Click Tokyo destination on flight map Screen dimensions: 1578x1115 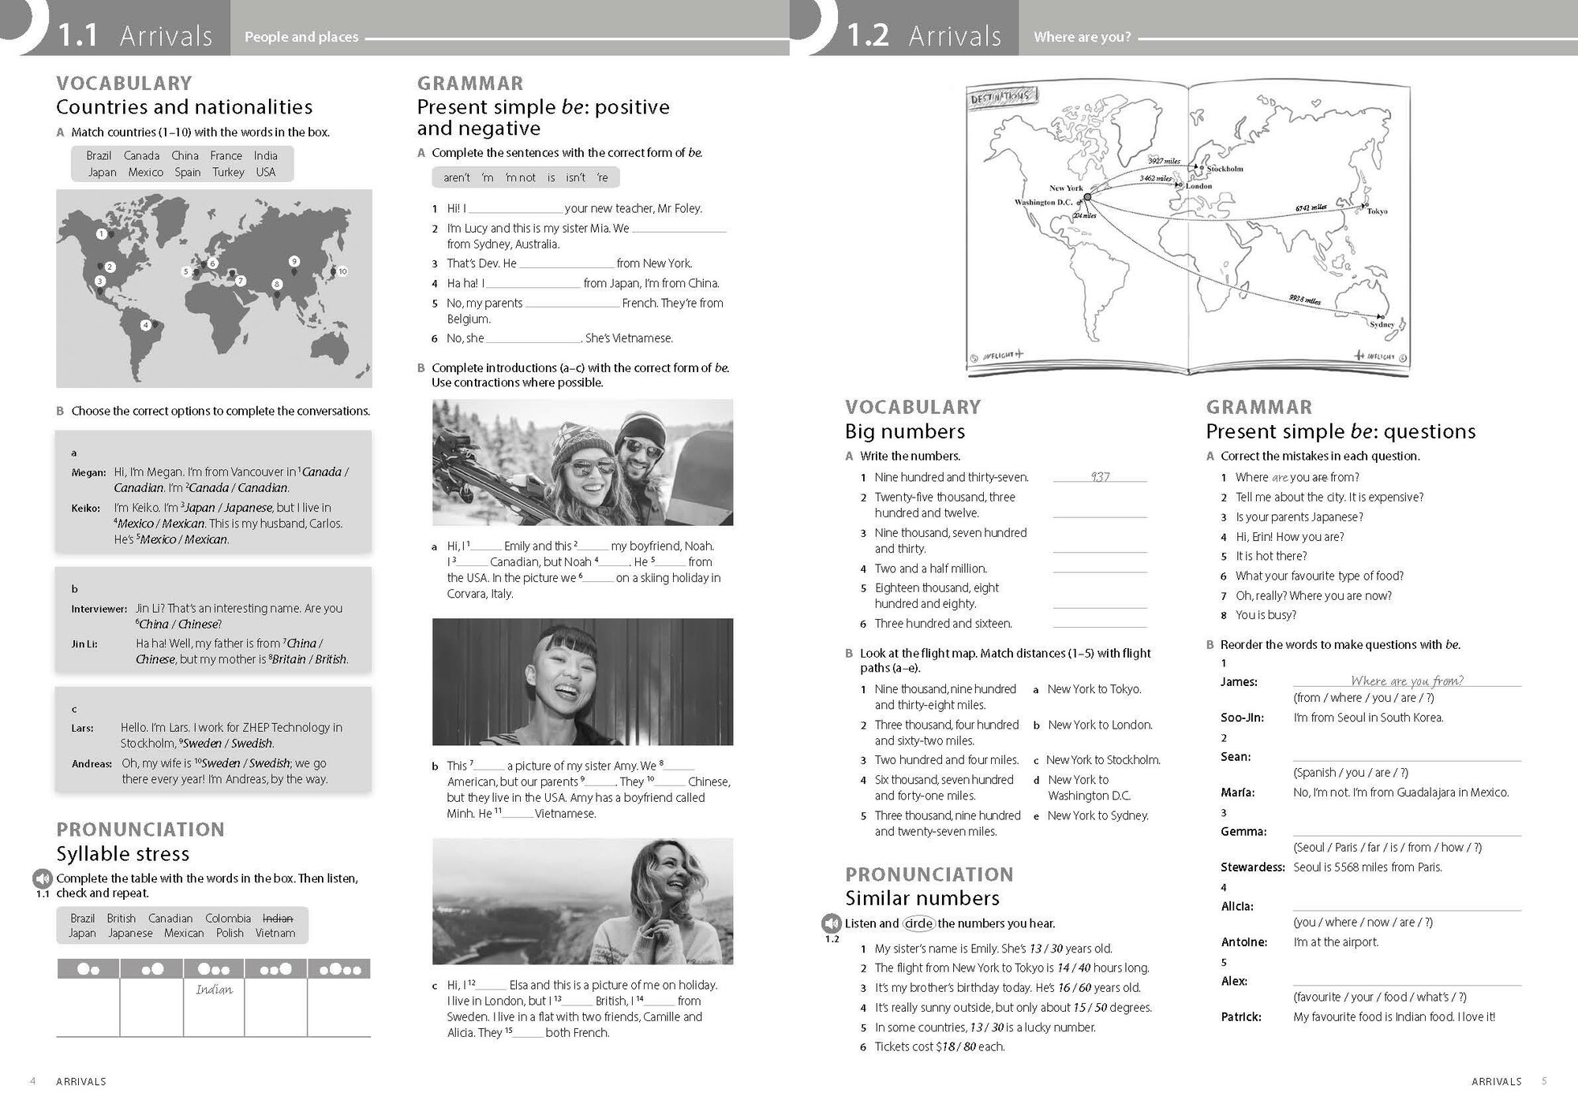(1377, 211)
